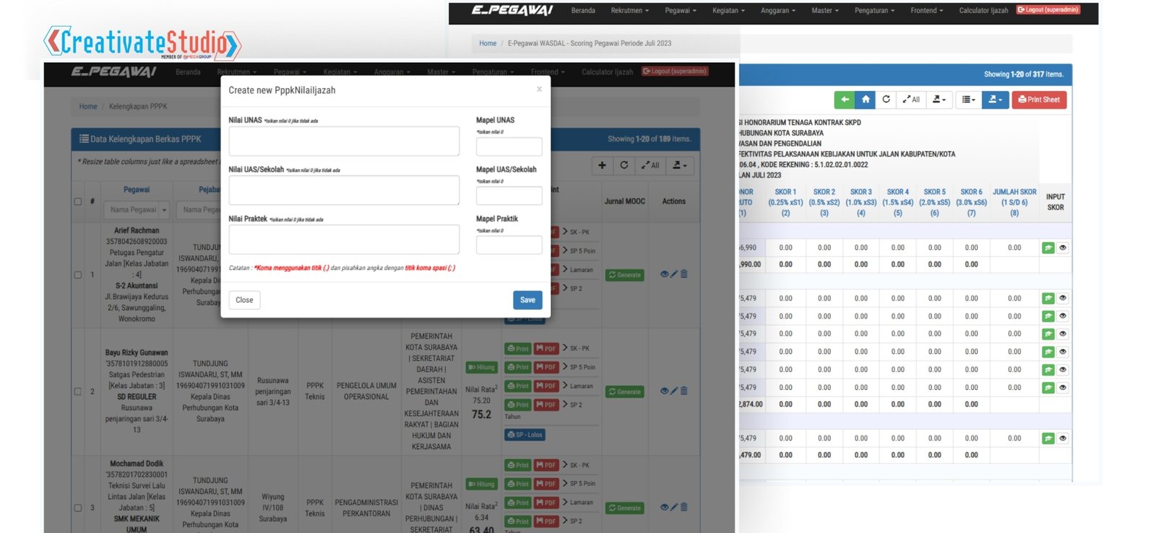Click the blue home icon button
The height and width of the screenshot is (533, 1156).
tap(866, 100)
